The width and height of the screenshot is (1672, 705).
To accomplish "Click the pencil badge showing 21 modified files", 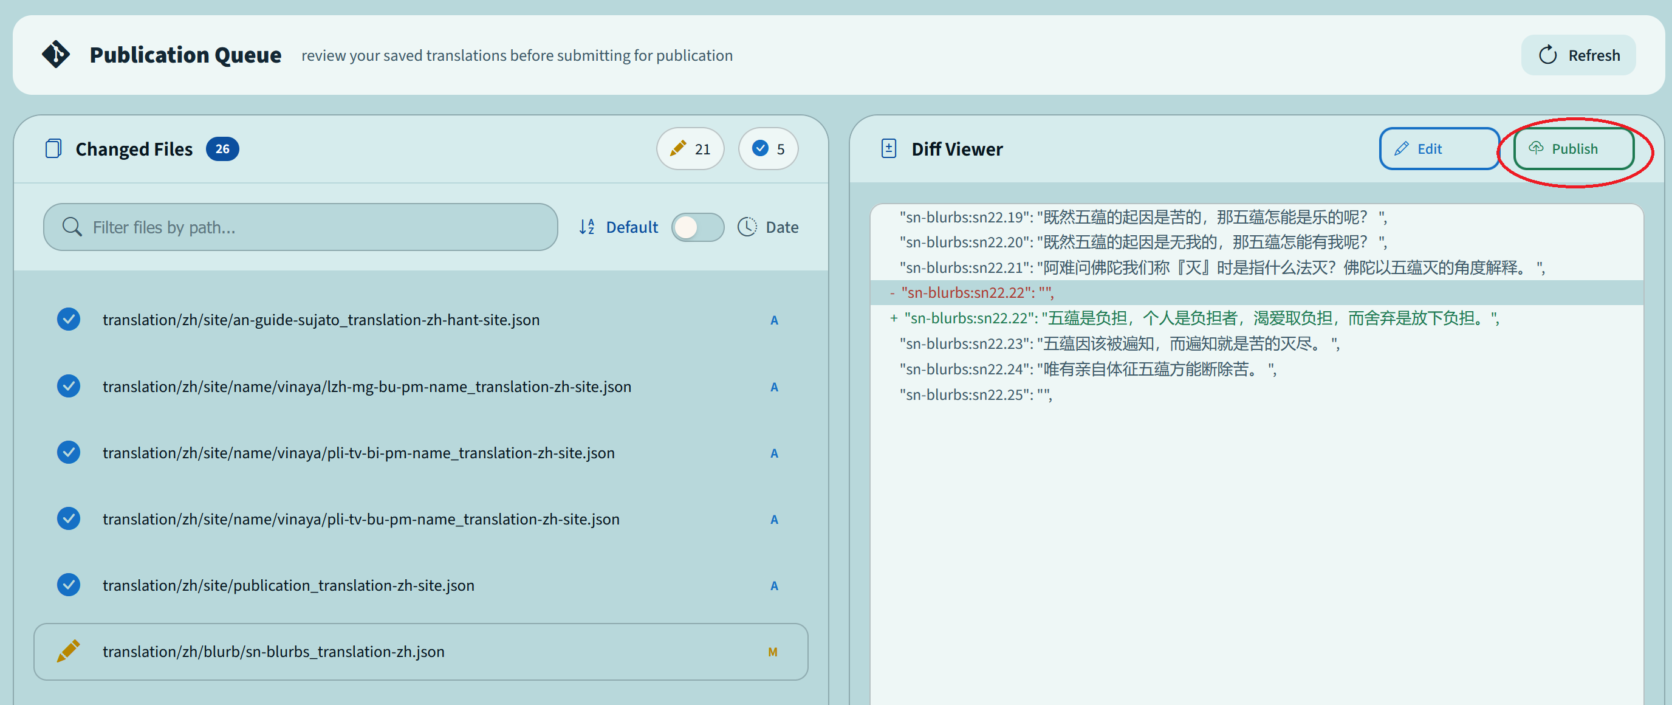I will click(x=690, y=149).
